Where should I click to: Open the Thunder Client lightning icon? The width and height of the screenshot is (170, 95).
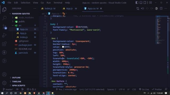click(4, 53)
